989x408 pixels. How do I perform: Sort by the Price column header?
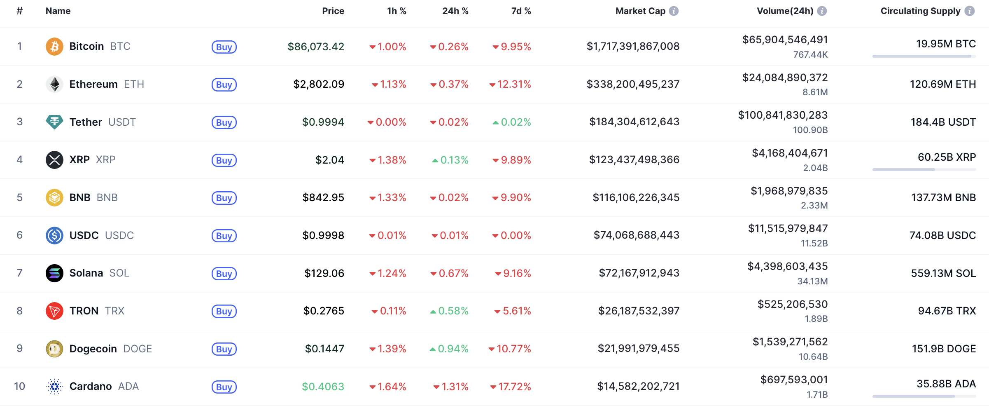pos(333,11)
